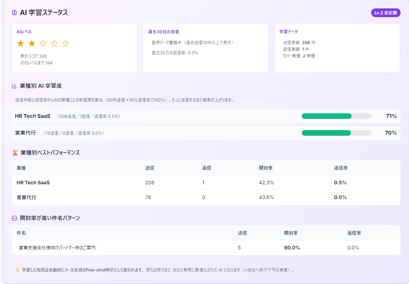The image size is (409, 284).
Task: Click the 5 送信 cell in 件名 table
Action: click(239, 248)
